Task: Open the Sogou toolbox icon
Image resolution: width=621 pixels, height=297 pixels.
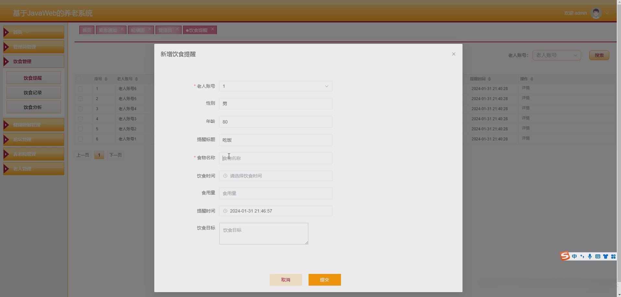Action: coord(613,256)
